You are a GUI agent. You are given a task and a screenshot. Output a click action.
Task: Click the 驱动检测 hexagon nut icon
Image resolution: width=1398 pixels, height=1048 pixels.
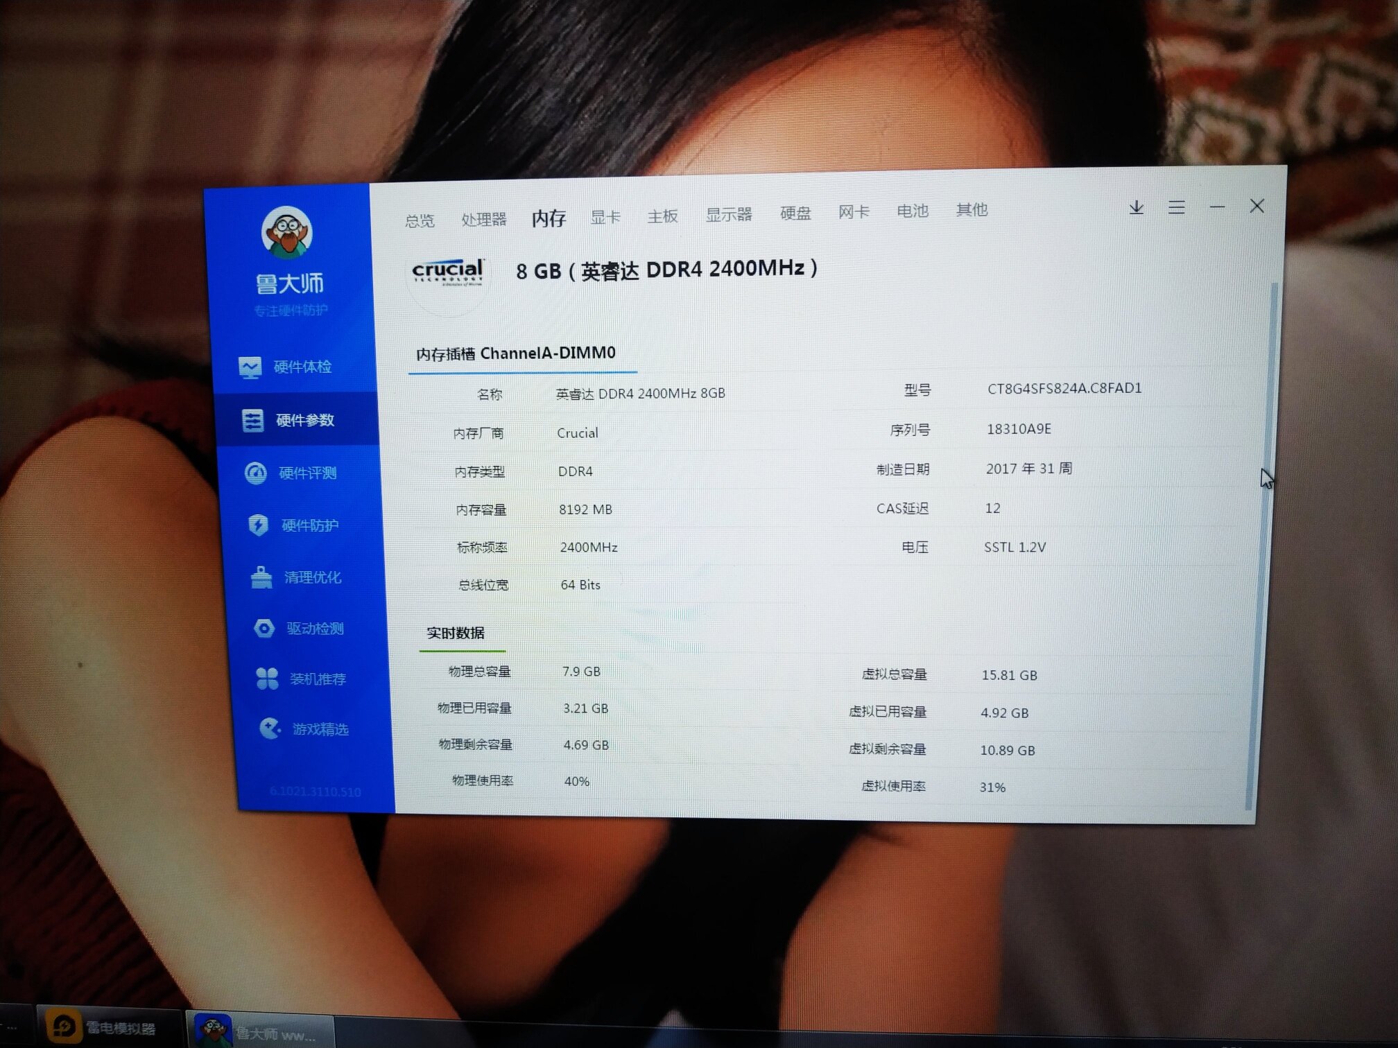pos(264,629)
